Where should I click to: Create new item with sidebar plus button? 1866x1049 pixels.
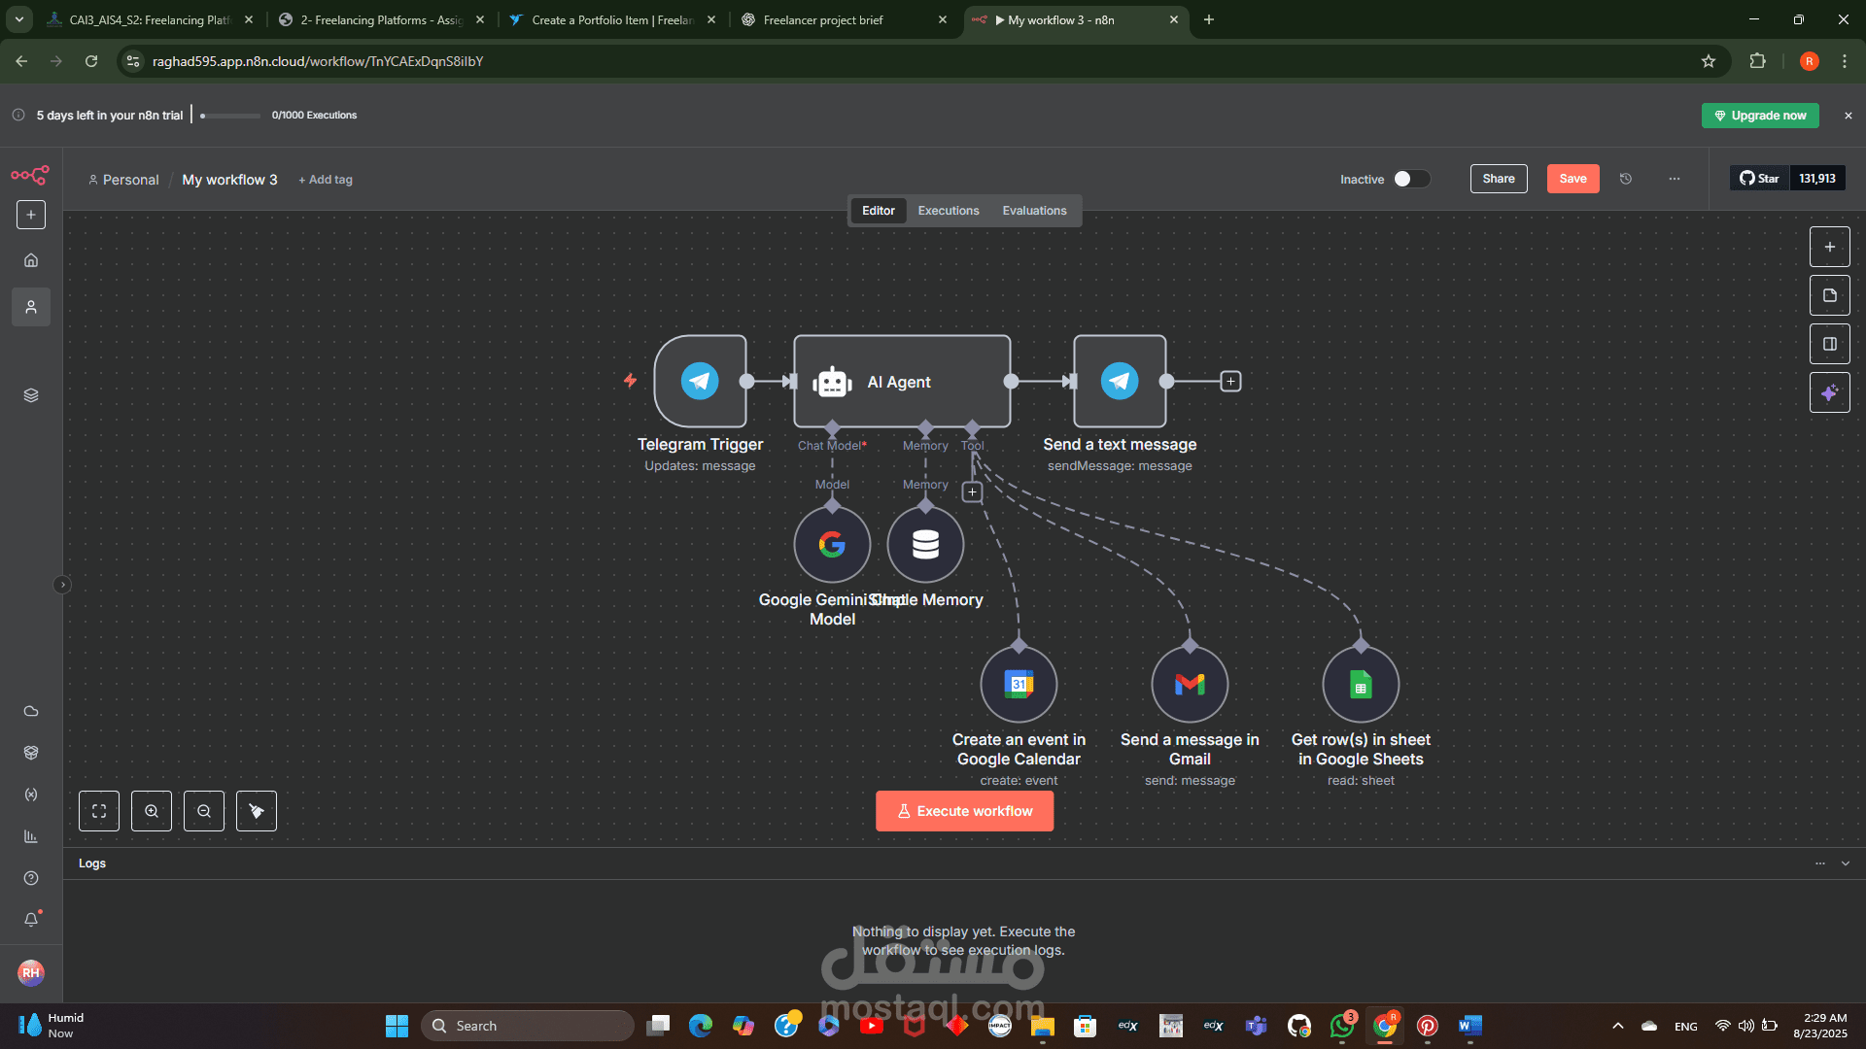[x=31, y=215]
